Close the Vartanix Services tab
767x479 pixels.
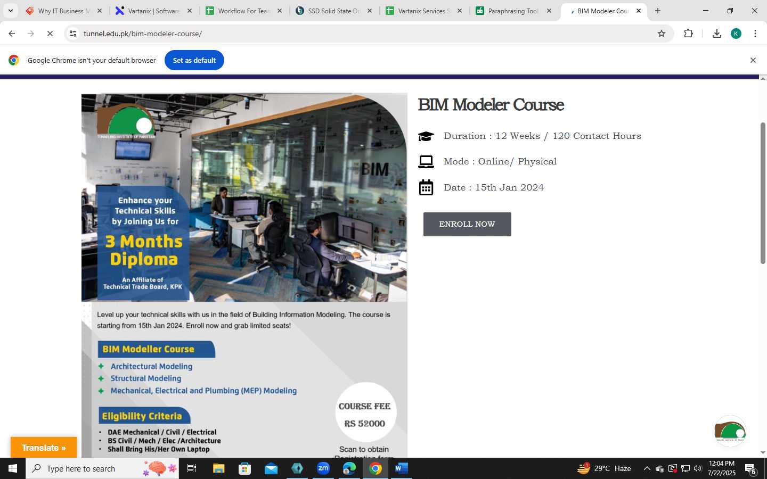point(459,11)
